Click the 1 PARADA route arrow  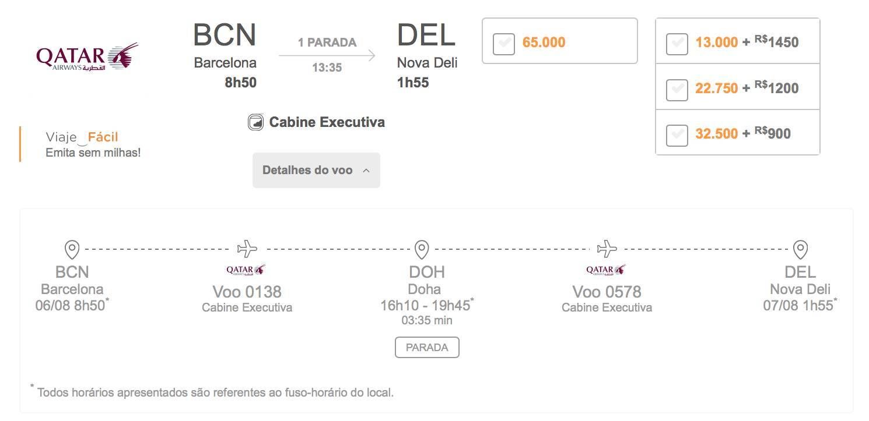click(x=327, y=56)
